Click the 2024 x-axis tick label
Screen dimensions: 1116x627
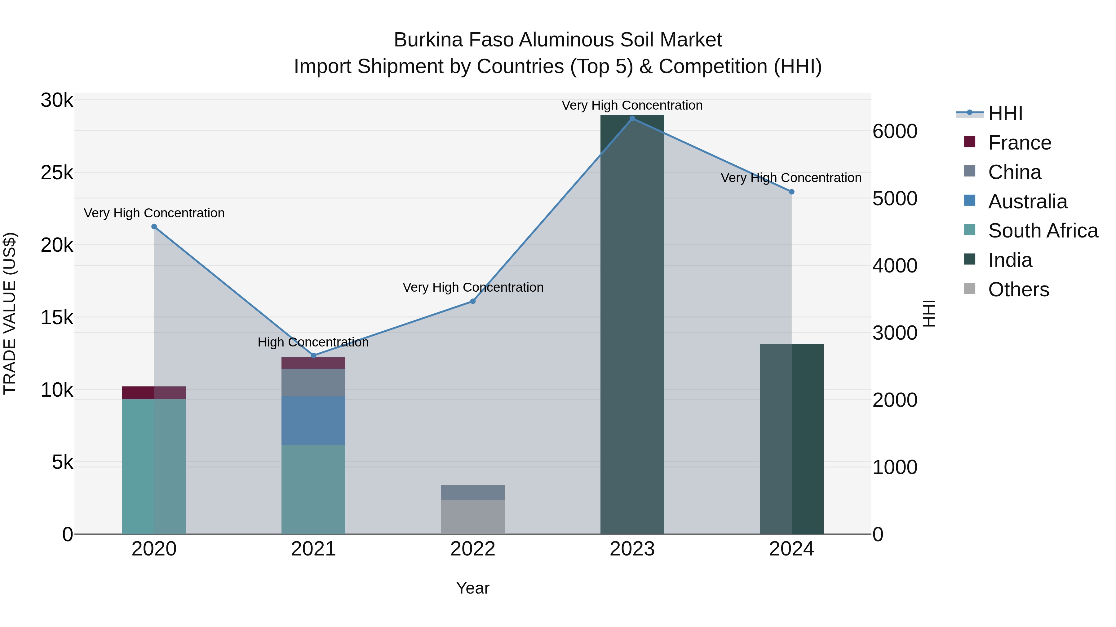791,549
